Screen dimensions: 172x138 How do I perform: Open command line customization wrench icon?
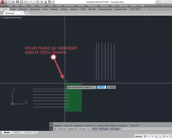[51, 129]
